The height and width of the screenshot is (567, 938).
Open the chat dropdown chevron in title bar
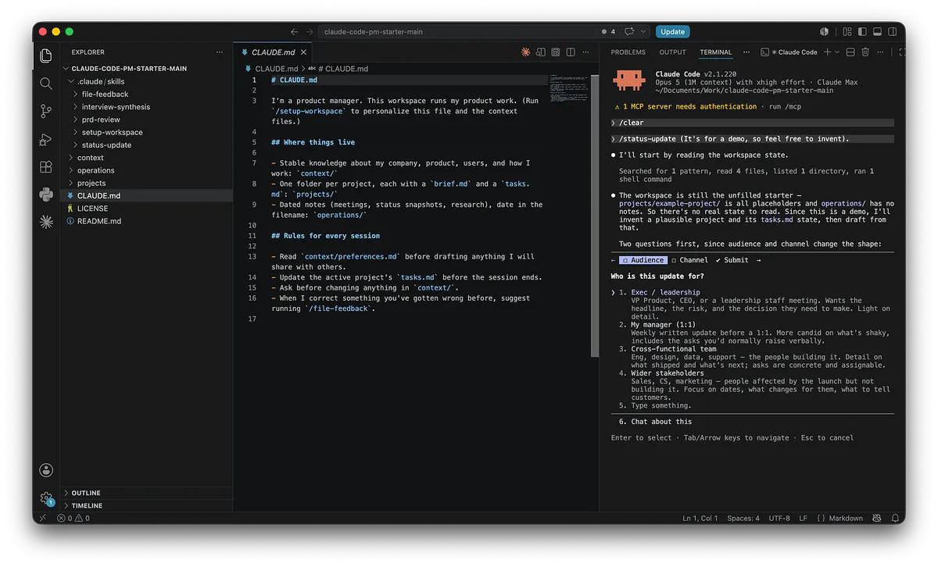coord(643,32)
